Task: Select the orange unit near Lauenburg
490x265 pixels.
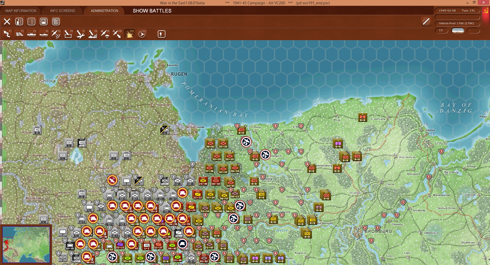Action: tap(362, 117)
